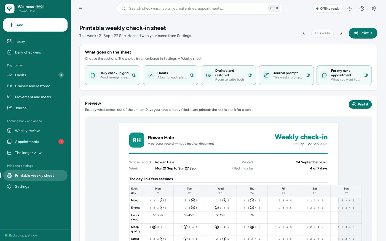Hide the Habits section on the sheet
386x241 pixels.
point(192,75)
